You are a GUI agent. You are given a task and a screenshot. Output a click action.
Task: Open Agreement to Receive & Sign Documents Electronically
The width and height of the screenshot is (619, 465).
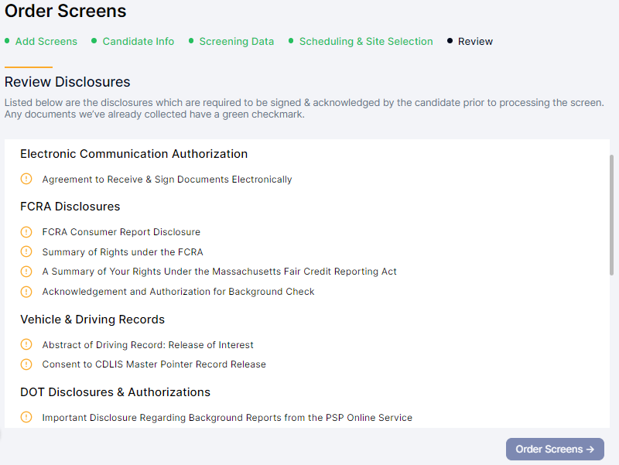167,180
